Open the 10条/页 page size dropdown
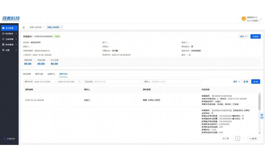This screenshot has width=265, height=160. [254, 138]
